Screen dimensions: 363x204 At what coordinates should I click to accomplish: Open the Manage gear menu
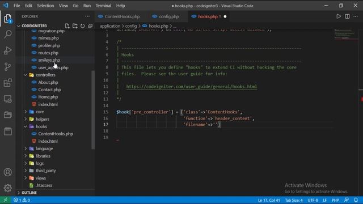click(7, 188)
